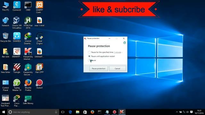
Task: Open the Recycle Bin icon
Action: 5,37
